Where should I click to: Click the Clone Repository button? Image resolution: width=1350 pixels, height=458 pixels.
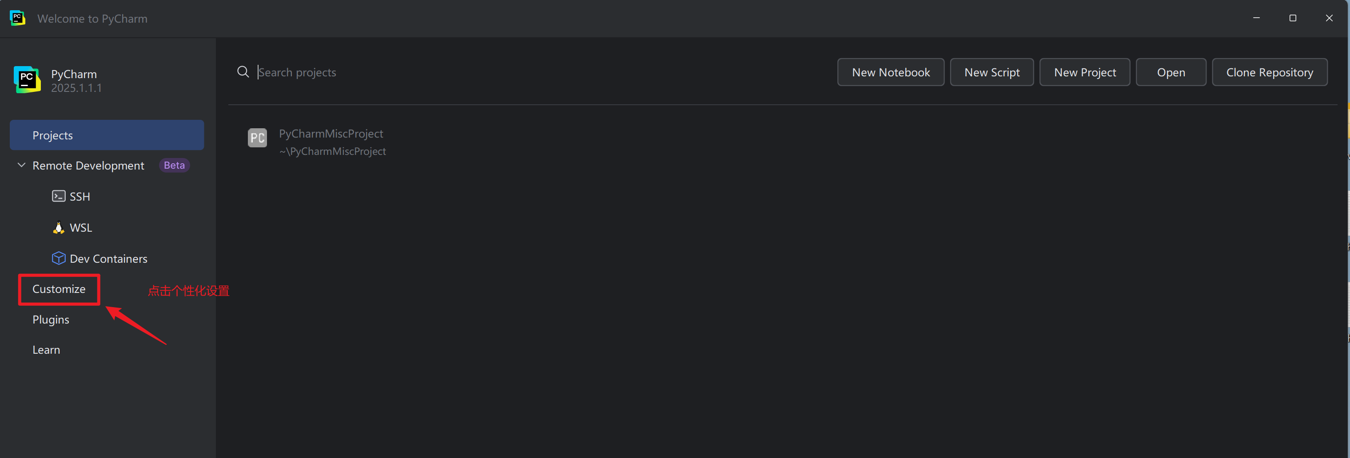pyautogui.click(x=1269, y=72)
